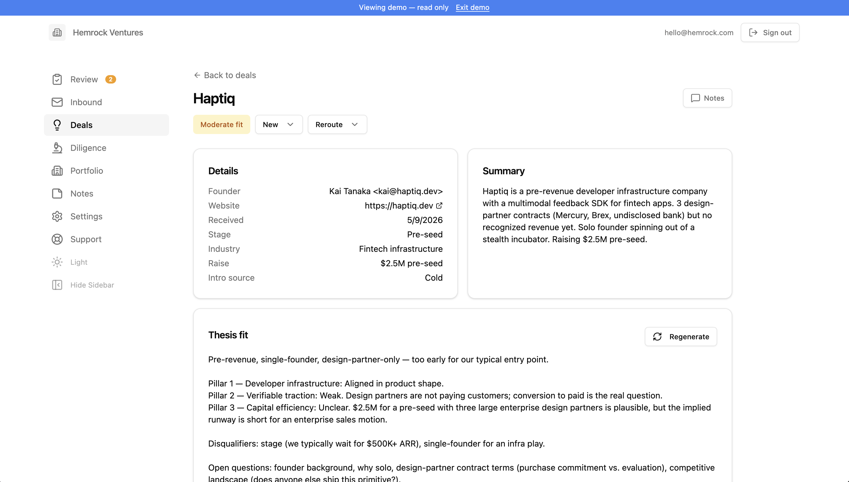Viewport: 849px width, 482px height.
Task: Regenerate the Thesis fit analysis
Action: point(681,337)
